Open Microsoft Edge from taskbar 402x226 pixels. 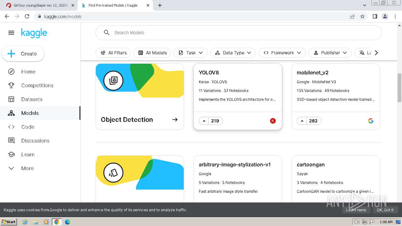point(68,222)
